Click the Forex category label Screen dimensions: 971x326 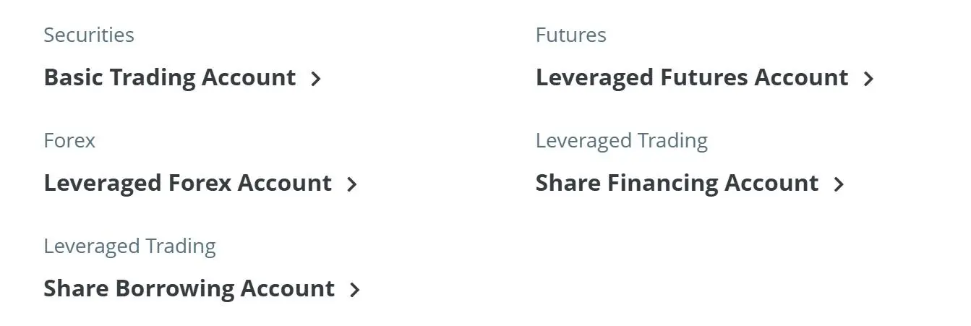(69, 140)
